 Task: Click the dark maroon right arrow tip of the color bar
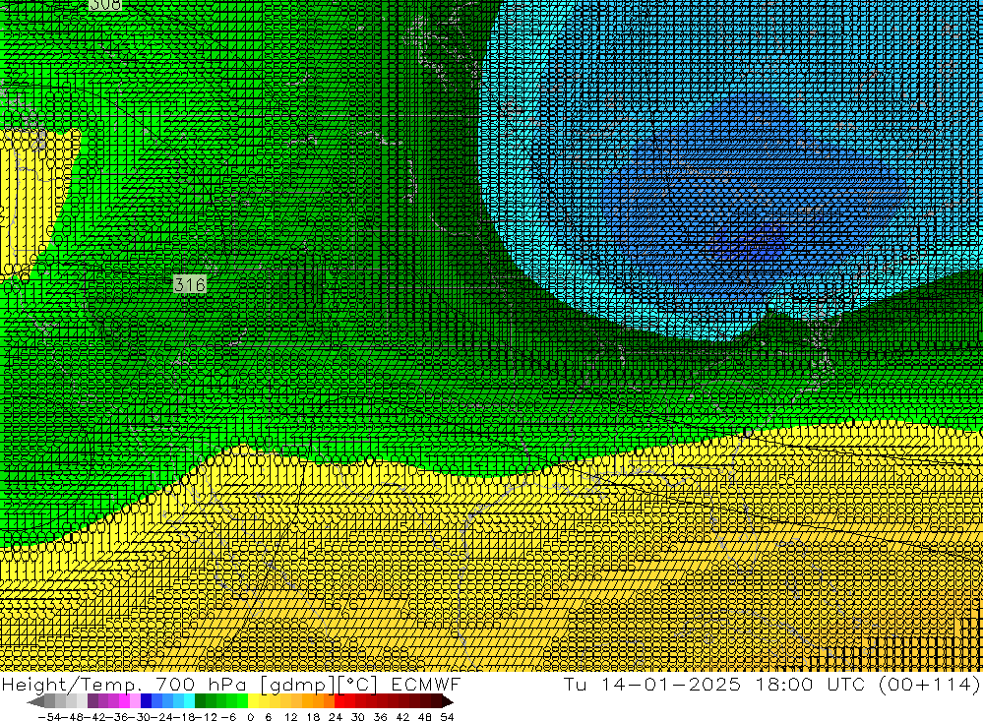click(447, 701)
